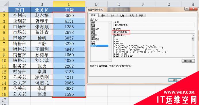Open the 字体 tab
The image size is (199, 105).
point(112,15)
